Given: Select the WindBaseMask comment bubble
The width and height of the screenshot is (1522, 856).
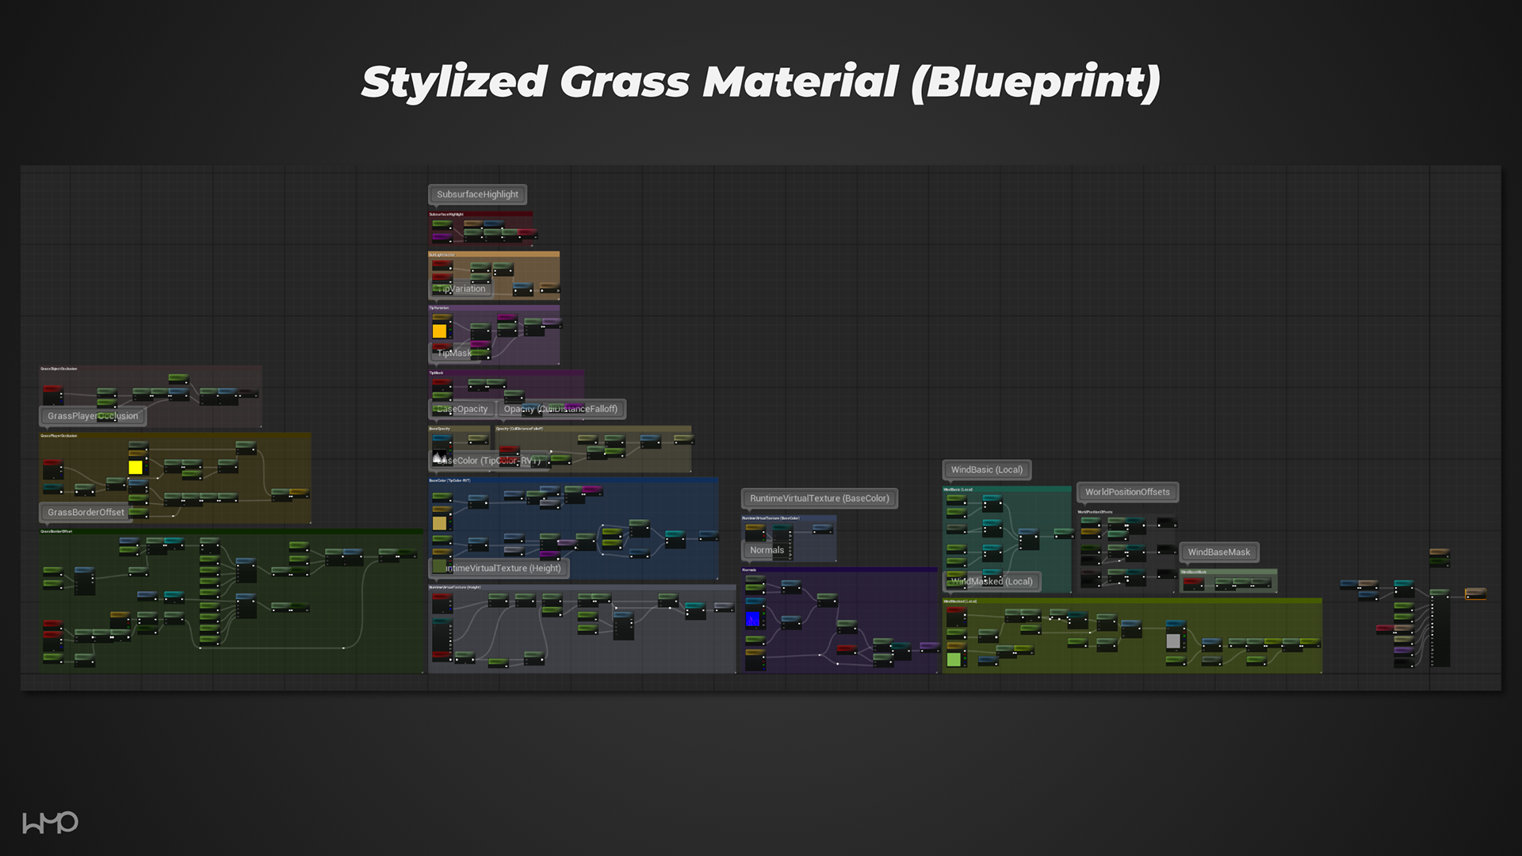Looking at the screenshot, I should (1218, 552).
